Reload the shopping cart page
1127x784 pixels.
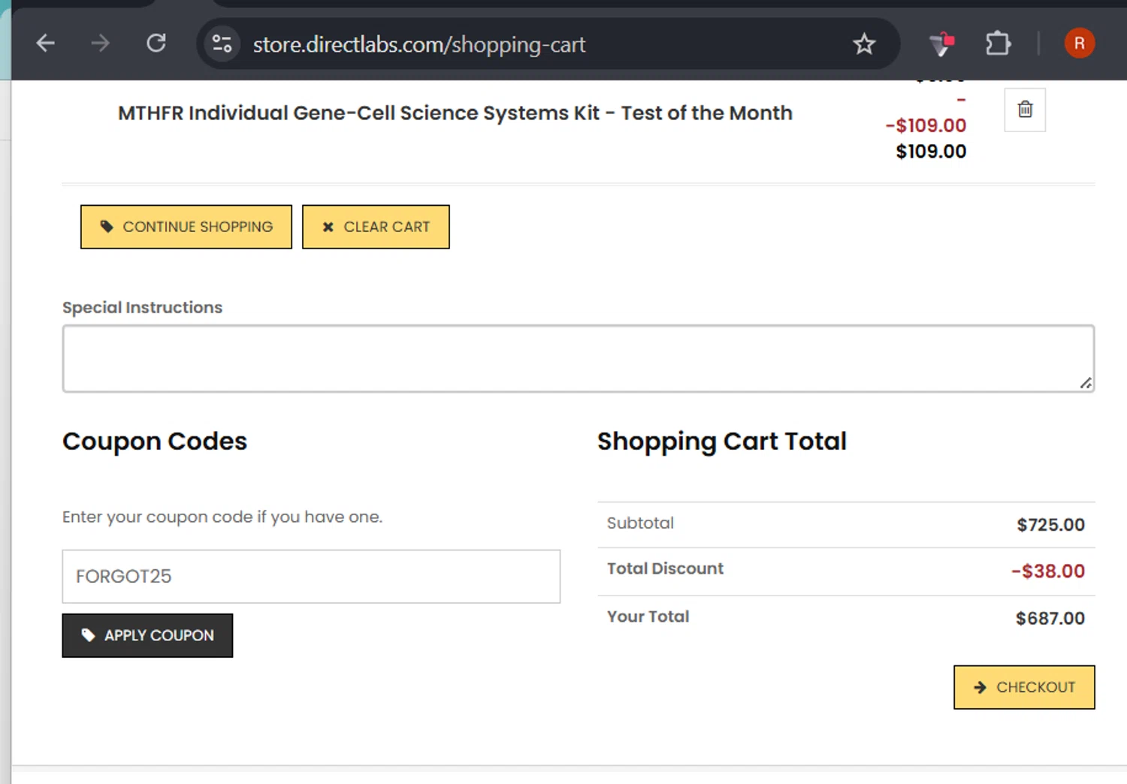(156, 44)
